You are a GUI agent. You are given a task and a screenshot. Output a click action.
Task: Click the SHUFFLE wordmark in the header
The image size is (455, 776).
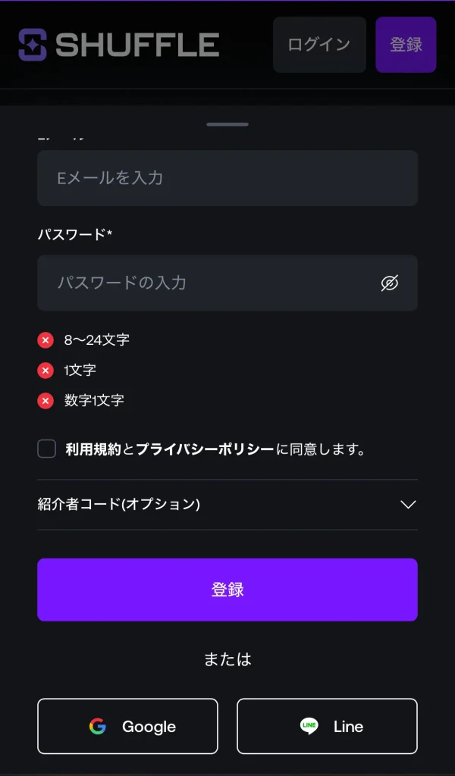(x=137, y=45)
